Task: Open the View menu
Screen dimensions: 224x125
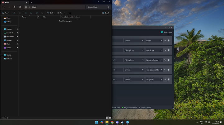Action: (x=61, y=13)
